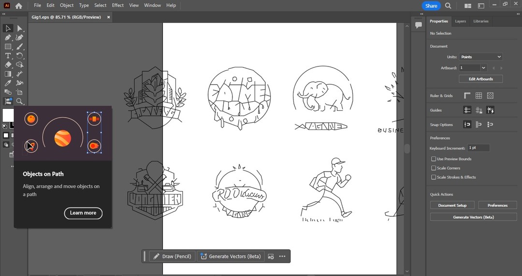Select the Eyedropper tool
Image resolution: width=522 pixels, height=276 pixels.
pyautogui.click(x=8, y=83)
